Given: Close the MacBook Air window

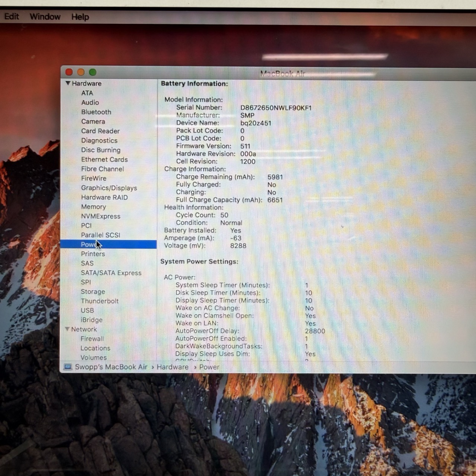Looking at the screenshot, I should [69, 72].
